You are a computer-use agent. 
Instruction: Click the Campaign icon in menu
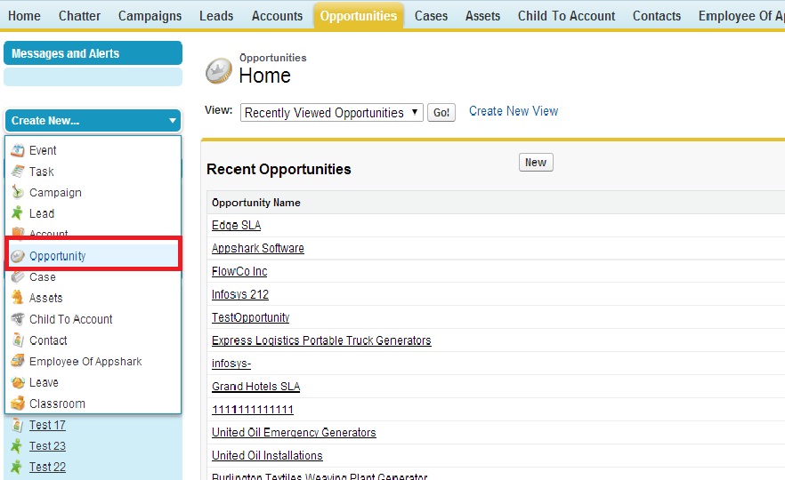[18, 192]
